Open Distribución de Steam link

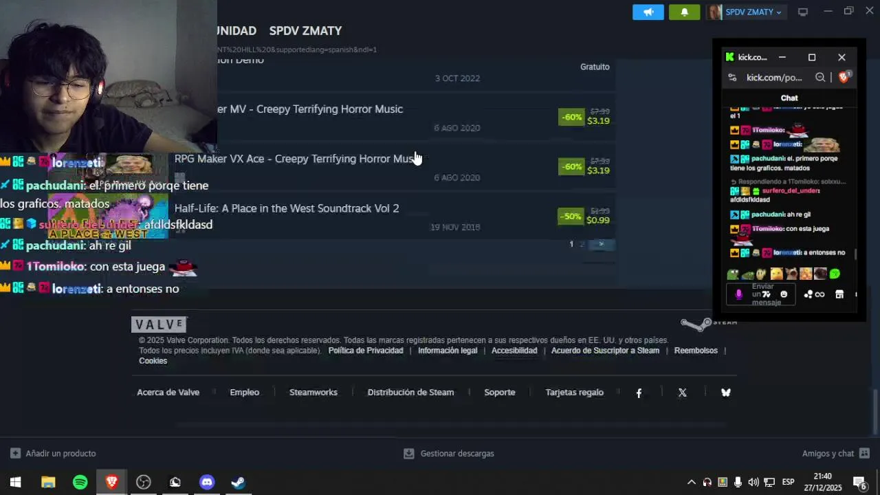(x=410, y=393)
